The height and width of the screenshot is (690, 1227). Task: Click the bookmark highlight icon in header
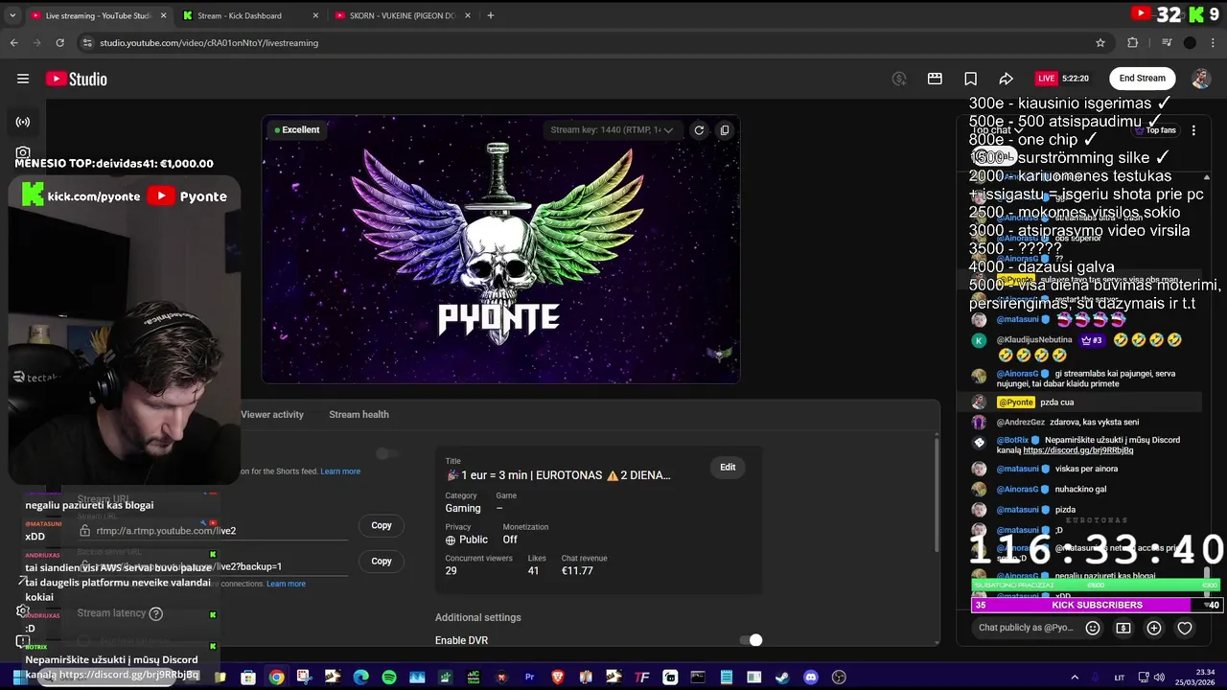pos(970,79)
